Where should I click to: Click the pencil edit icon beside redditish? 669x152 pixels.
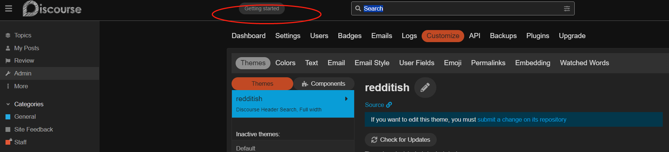(425, 88)
